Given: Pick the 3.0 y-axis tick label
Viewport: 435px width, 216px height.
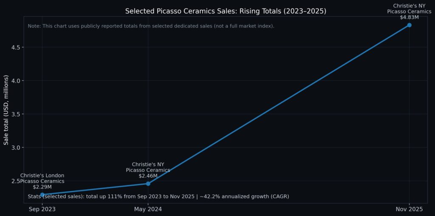Looking at the screenshot, I should [x=15, y=148].
